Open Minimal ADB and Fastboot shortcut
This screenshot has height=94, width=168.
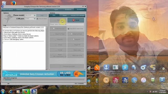(115, 69)
